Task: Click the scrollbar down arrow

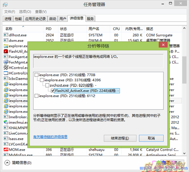Action: (x=184, y=153)
